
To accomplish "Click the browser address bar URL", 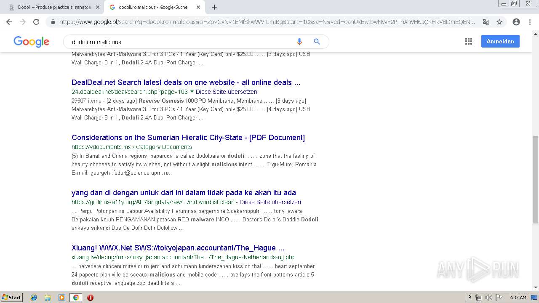I will [x=267, y=22].
